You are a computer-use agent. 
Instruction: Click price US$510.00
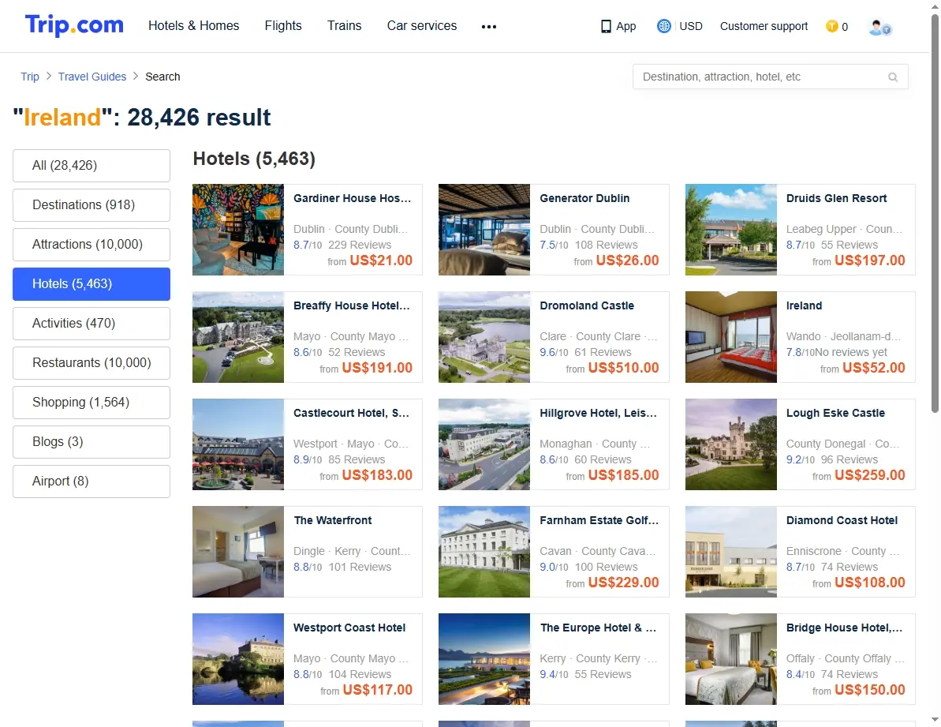click(624, 368)
